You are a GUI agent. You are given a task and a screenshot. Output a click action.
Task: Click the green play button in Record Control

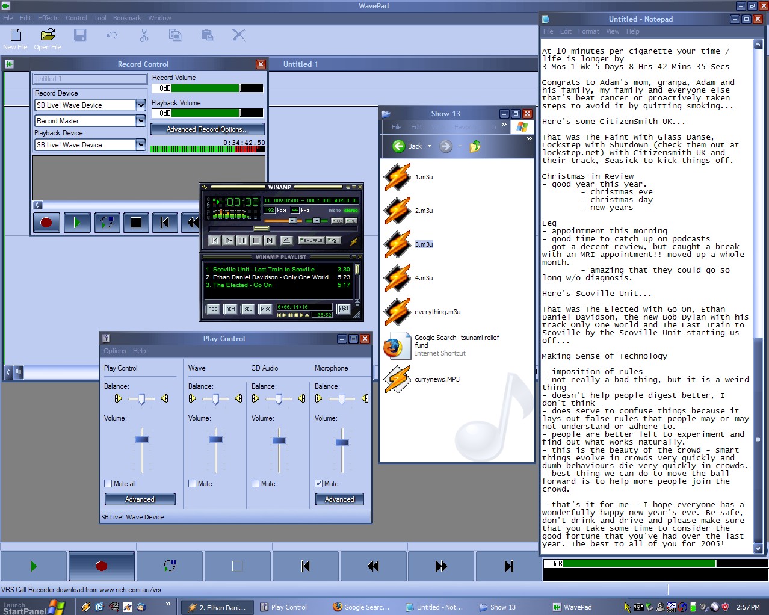[76, 223]
